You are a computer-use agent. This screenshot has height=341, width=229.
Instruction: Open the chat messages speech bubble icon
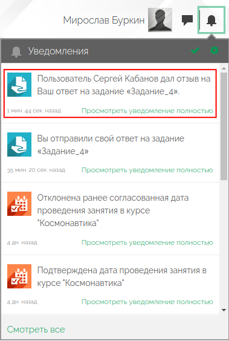tap(187, 20)
